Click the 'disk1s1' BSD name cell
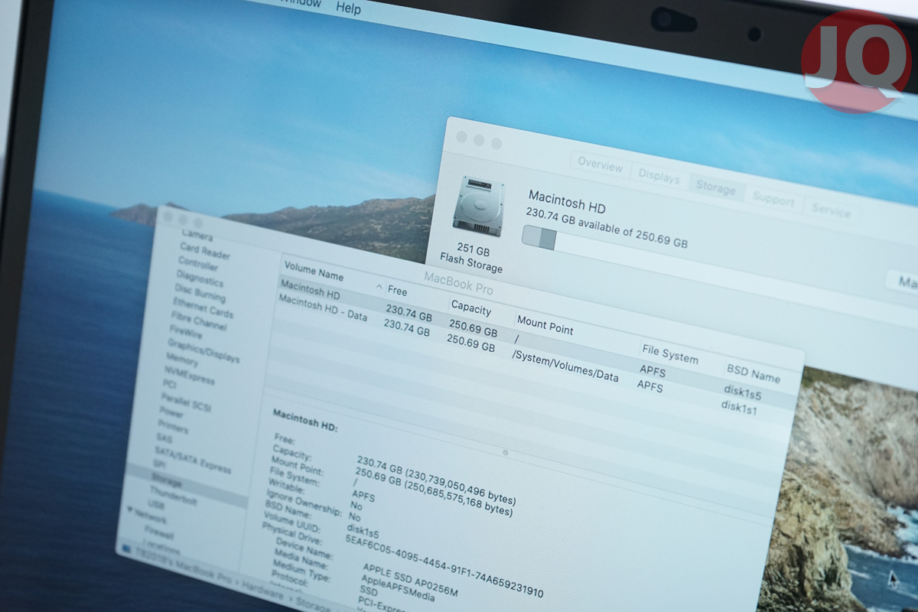 740,407
